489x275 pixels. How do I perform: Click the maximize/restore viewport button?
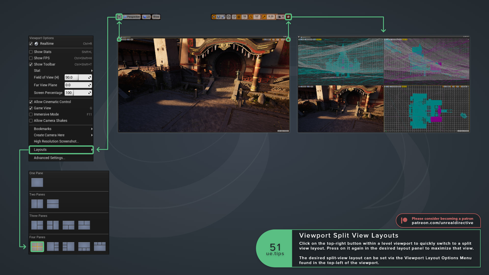tap(288, 17)
